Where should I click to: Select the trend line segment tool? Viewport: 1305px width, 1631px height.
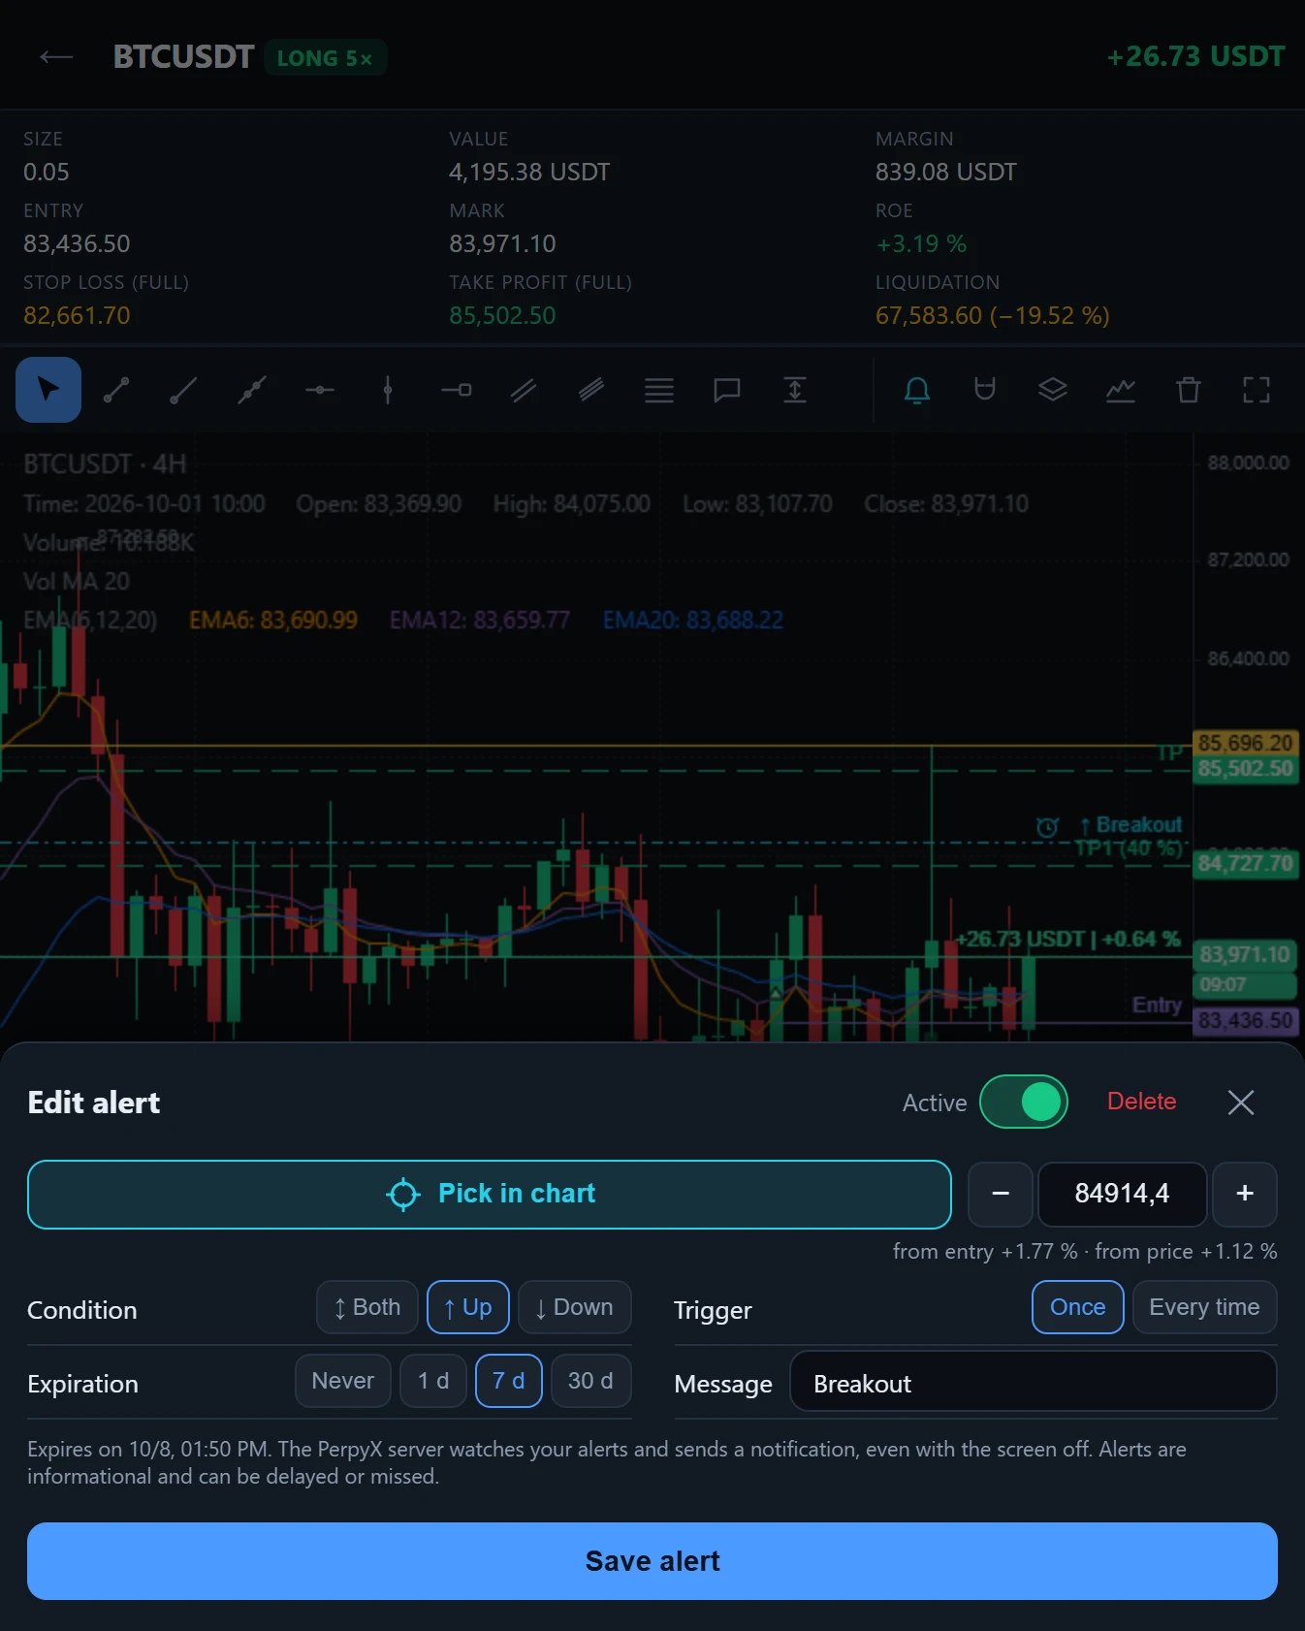(x=116, y=390)
